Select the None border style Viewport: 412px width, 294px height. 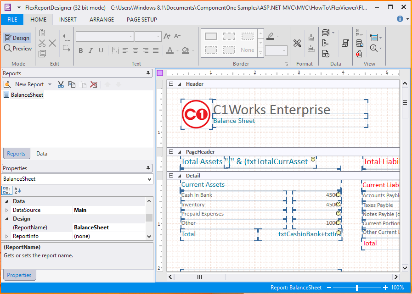[x=247, y=50]
